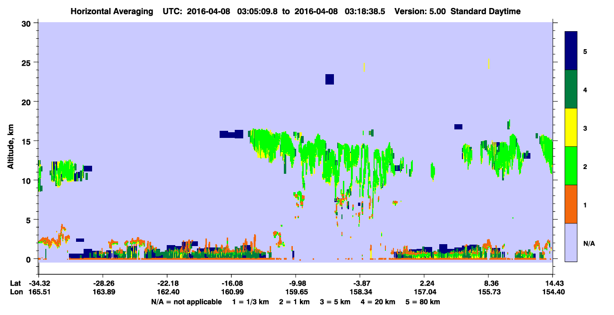Click the dark blue colorbar segment labeled 5
This screenshot has width=614, height=315.
(x=571, y=51)
